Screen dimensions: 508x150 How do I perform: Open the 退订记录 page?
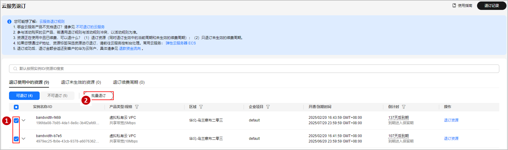click(x=491, y=6)
